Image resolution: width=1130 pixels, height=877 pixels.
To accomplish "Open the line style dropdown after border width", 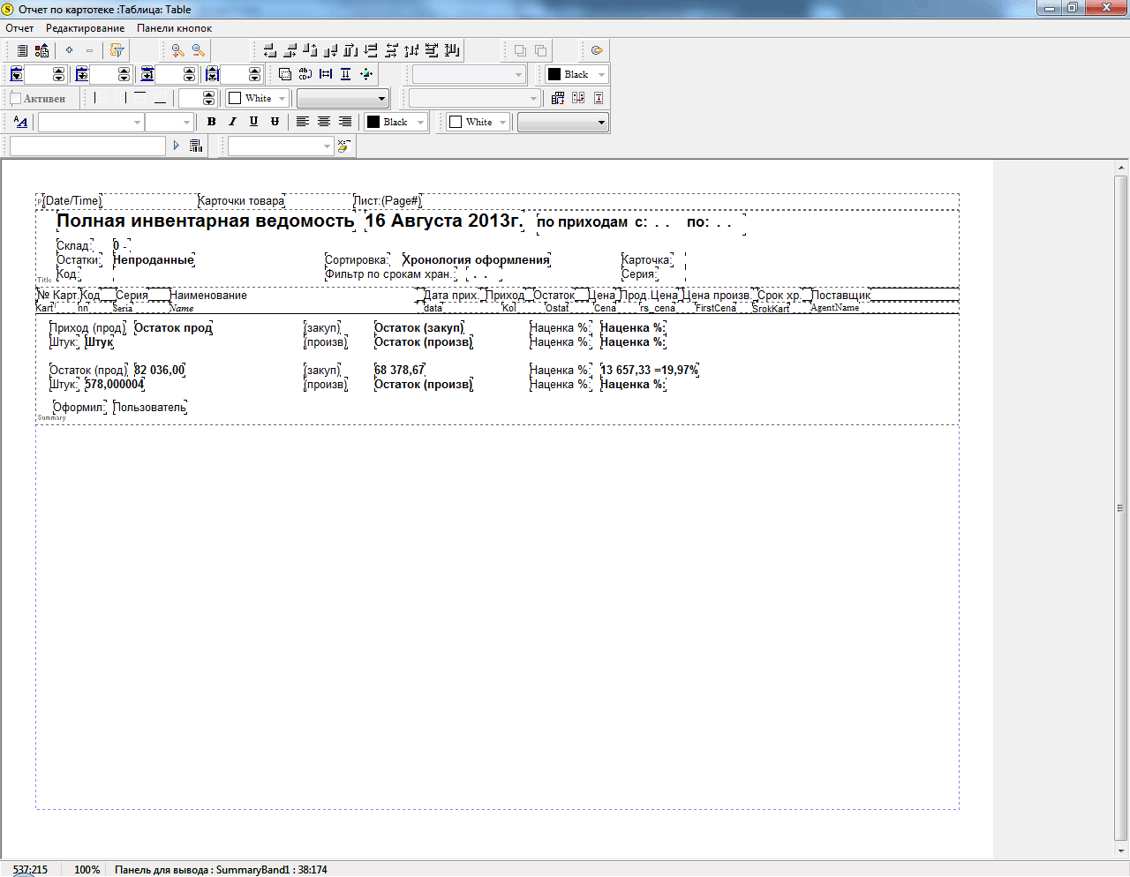I will click(x=343, y=98).
